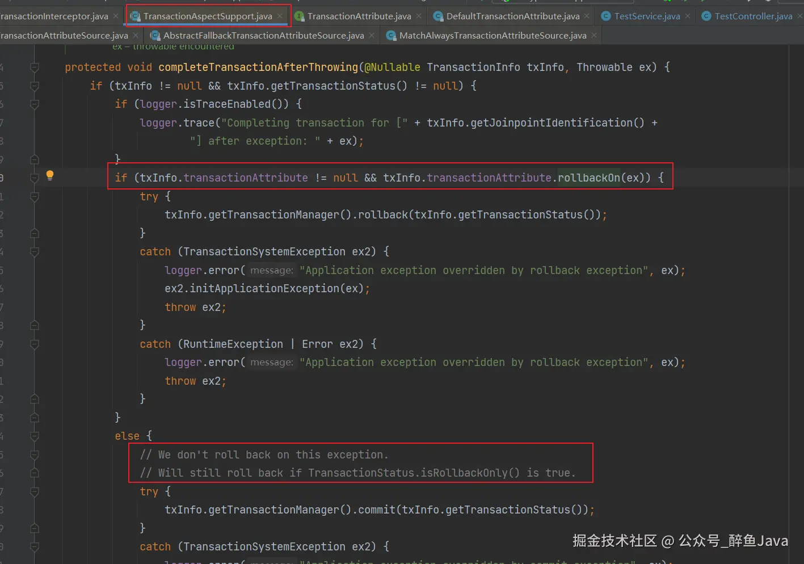Click class icon on DefaultTransactionAttribute.java tab
The image size is (804, 564).
pyautogui.click(x=439, y=16)
